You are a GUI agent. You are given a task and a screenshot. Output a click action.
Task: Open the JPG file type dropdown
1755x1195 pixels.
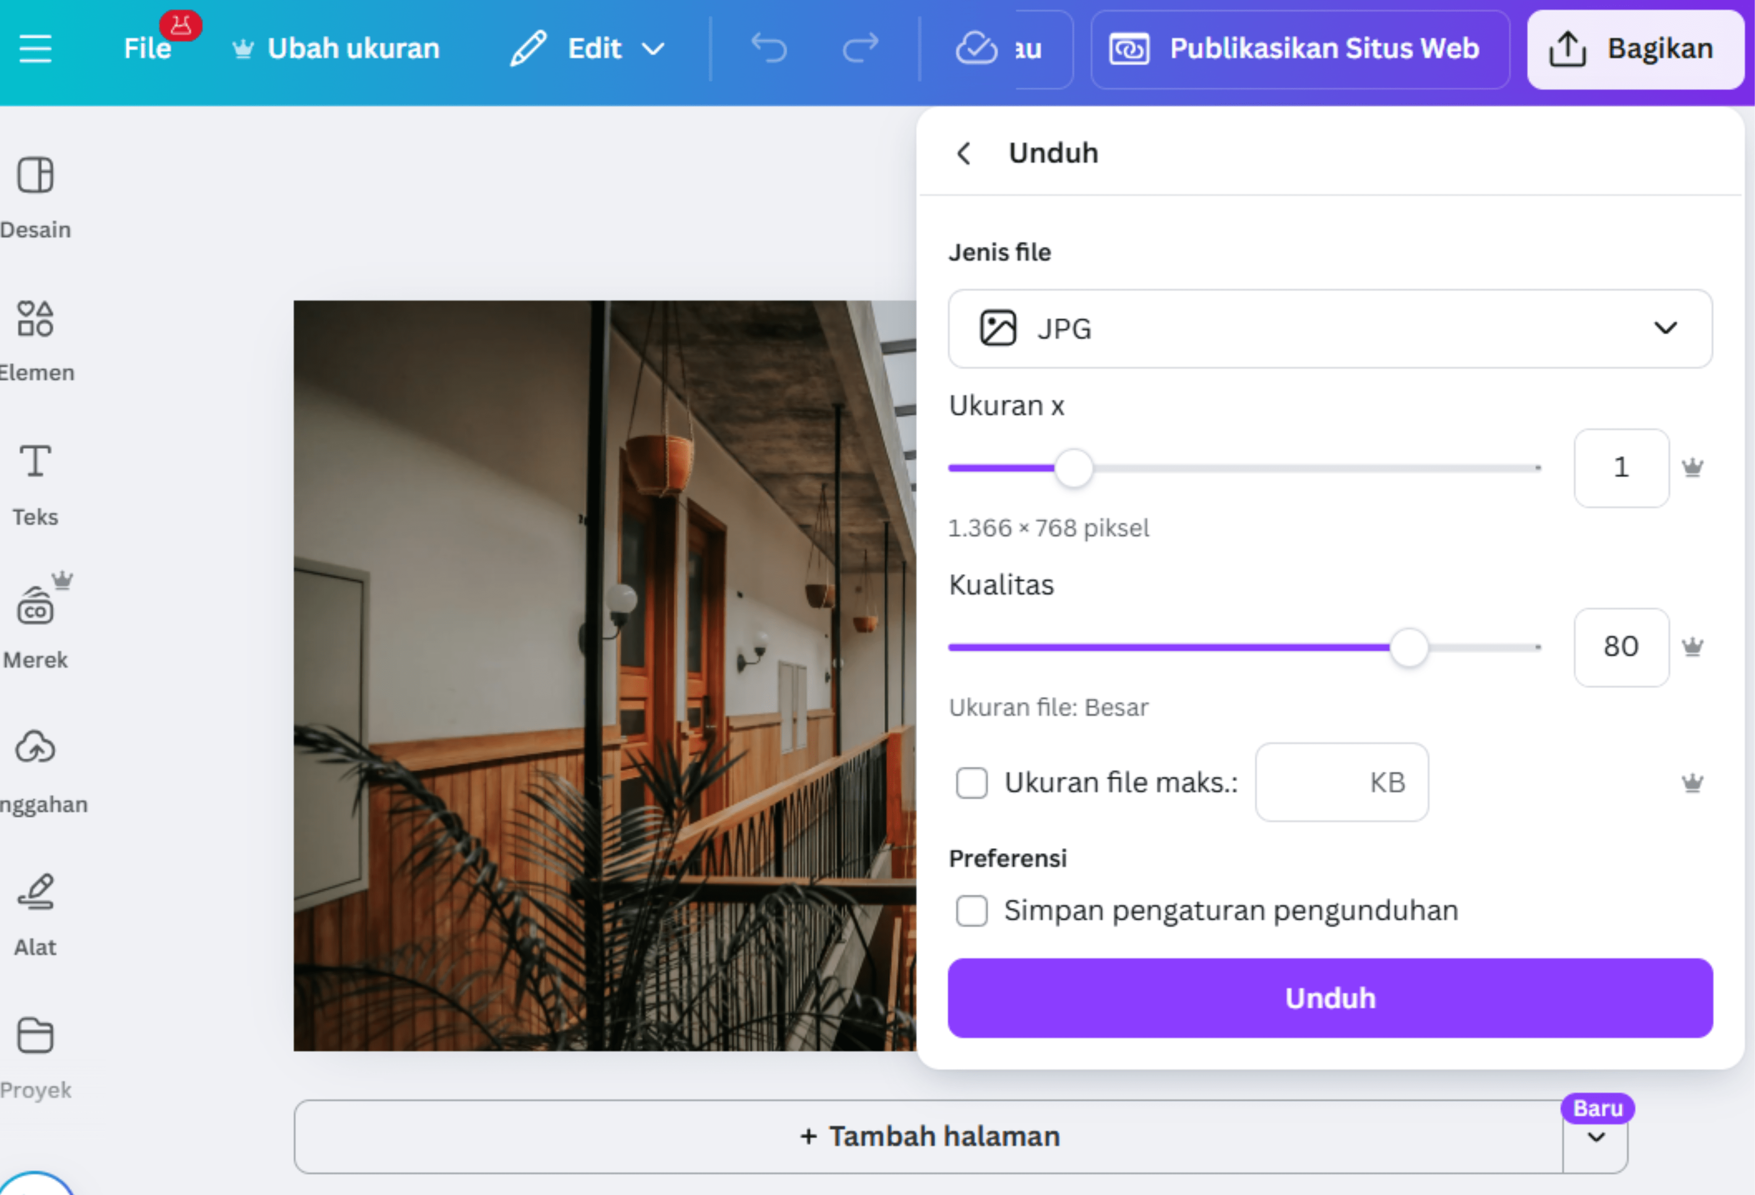tap(1329, 329)
